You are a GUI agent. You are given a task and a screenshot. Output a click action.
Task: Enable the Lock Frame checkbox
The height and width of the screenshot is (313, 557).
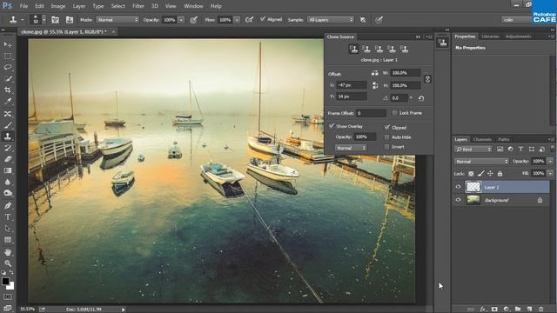(394, 113)
